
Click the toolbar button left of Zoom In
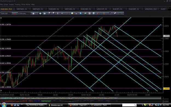45,13
